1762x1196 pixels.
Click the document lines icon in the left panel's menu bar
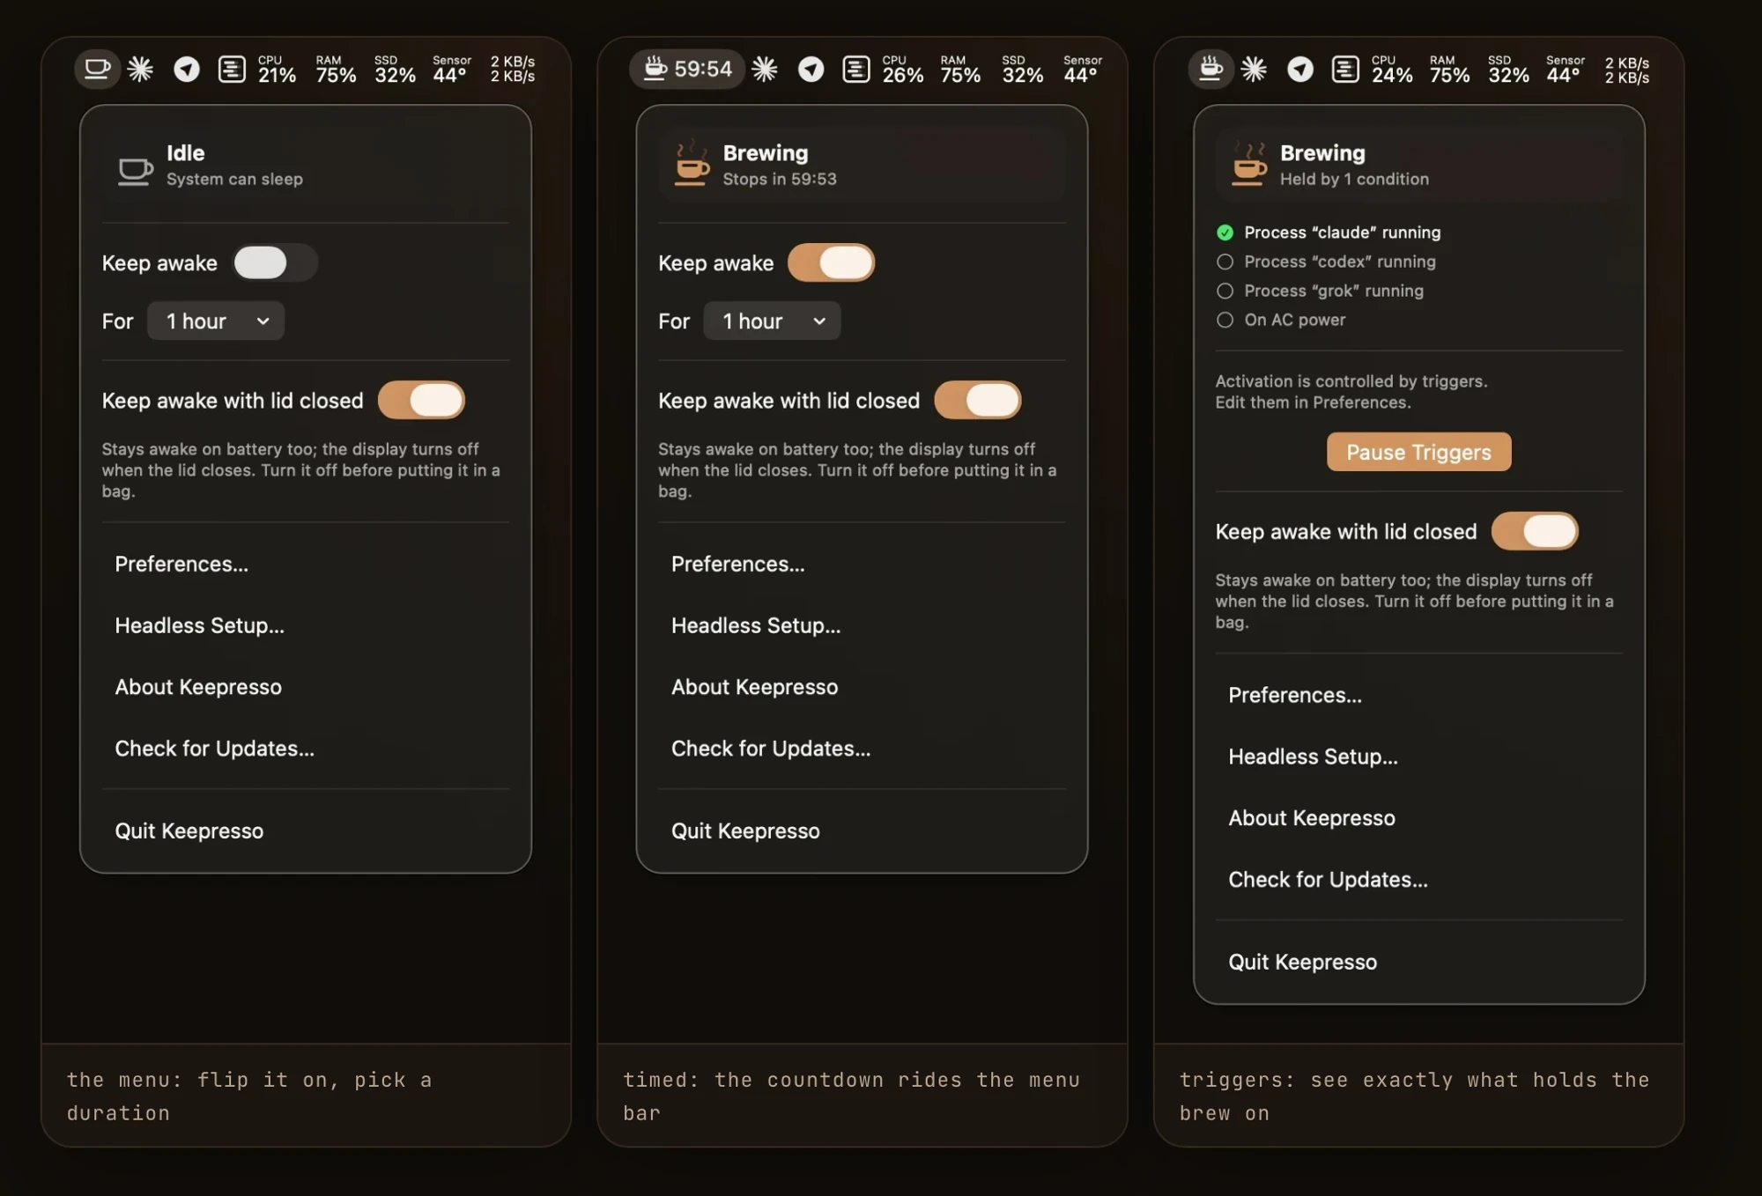pyautogui.click(x=232, y=69)
